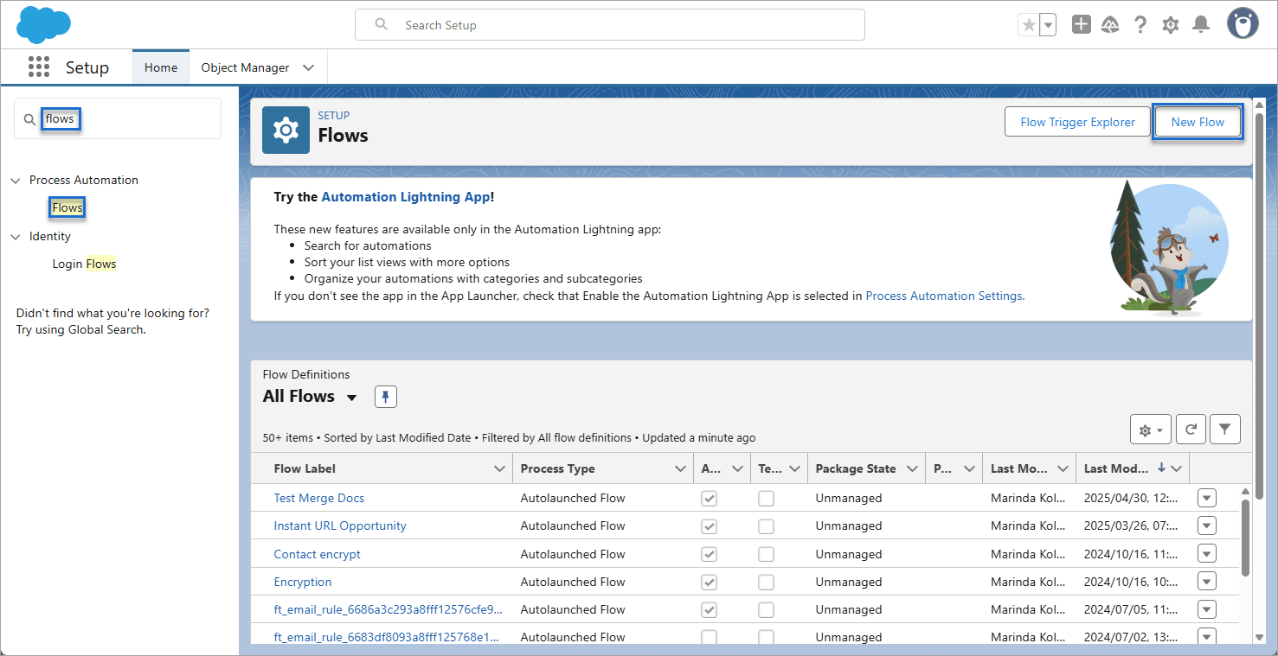
Task: Toggle Active checkbox for ft_email_rule_6686a3c flow
Action: click(709, 609)
